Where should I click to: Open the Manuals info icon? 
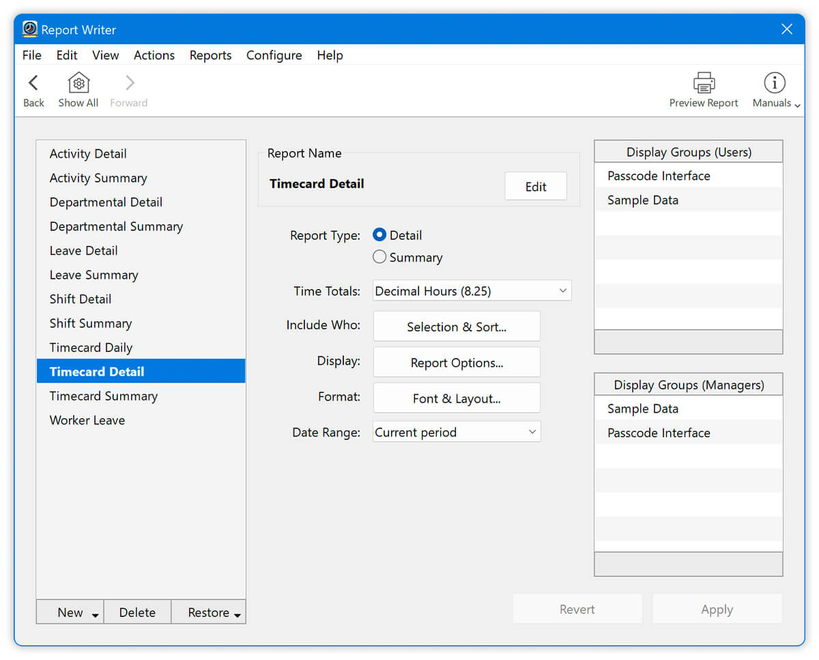774,81
